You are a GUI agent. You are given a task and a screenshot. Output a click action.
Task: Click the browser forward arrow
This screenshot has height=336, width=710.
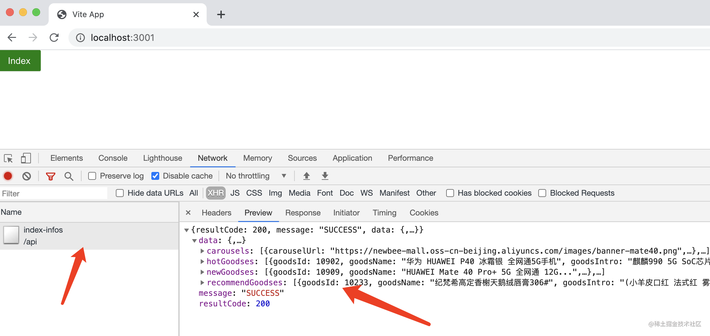click(x=33, y=38)
